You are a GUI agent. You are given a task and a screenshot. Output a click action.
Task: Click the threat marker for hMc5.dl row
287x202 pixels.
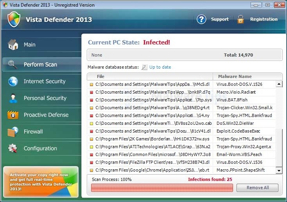pos(91,85)
